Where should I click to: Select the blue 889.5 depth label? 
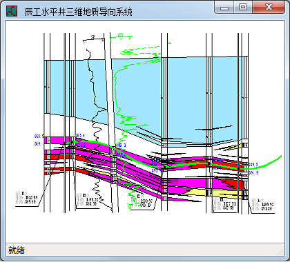(x=253, y=165)
